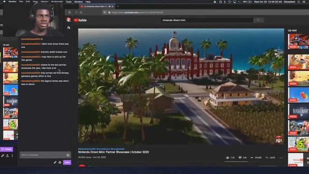Click the YouTube search magnifier button
Screen dimensions: 309x174
(x=258, y=20)
